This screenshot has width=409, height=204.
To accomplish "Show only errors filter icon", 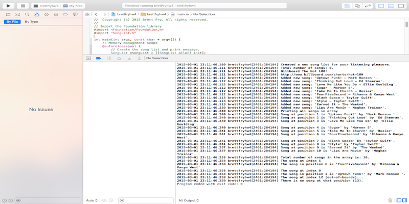I will click(x=11, y=200).
